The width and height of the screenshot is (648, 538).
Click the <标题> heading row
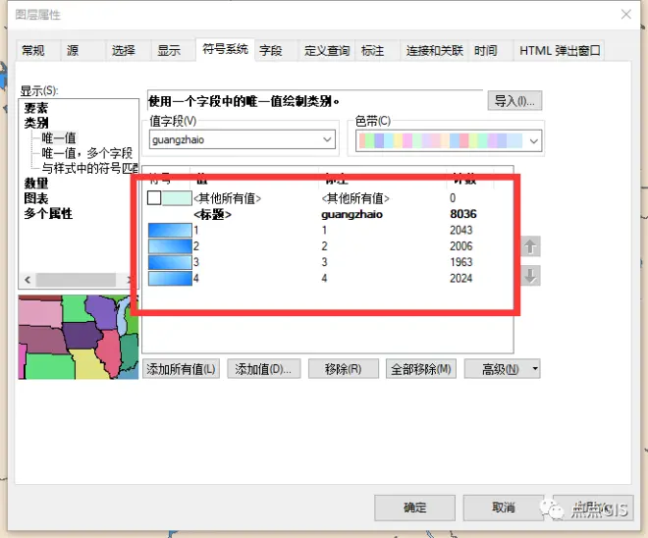(212, 214)
